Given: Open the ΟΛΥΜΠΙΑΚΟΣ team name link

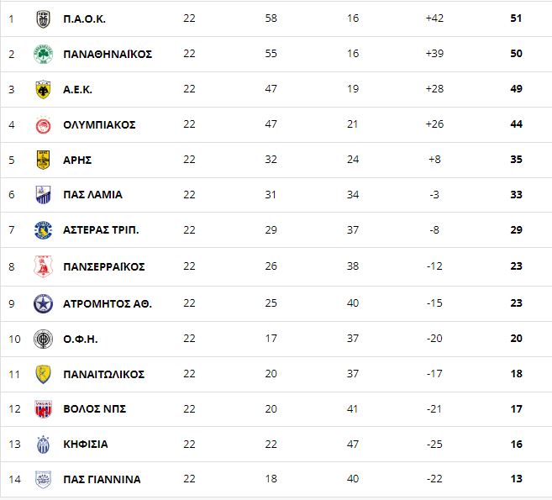Looking at the screenshot, I should pos(99,125).
